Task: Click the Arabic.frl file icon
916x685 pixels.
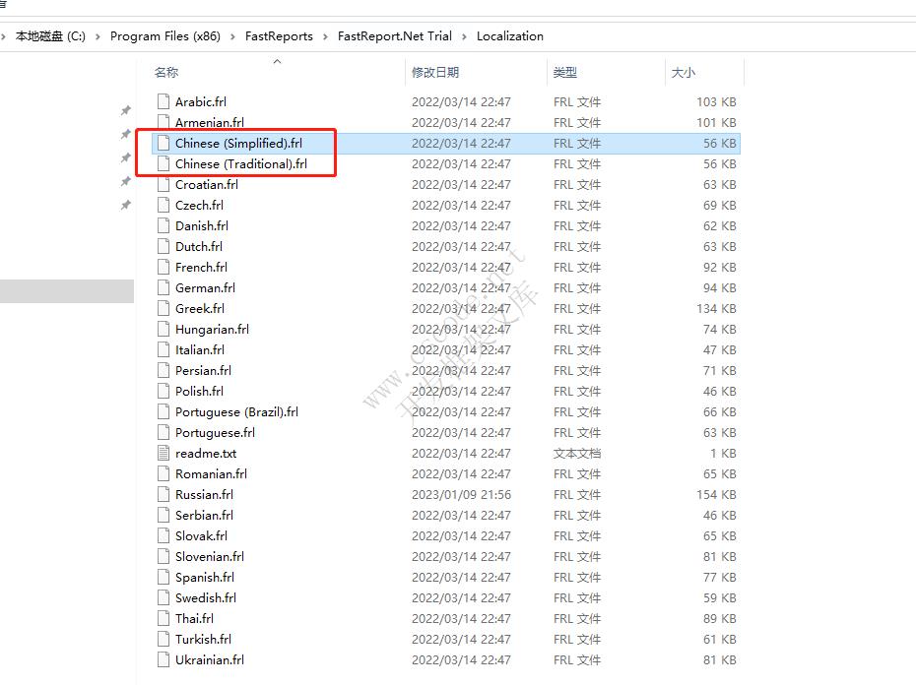Action: click(163, 100)
